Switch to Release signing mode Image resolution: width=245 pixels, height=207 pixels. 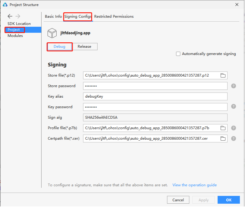[x=85, y=47]
